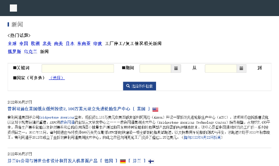Click the 芬兰 country tag link
The image size is (279, 166).
click(x=137, y=161)
